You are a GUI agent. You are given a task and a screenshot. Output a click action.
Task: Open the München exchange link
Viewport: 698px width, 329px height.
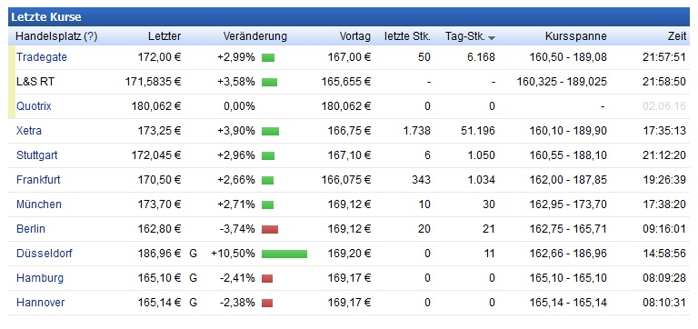39,204
